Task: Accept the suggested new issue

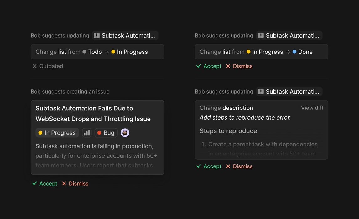Action: coord(44,184)
